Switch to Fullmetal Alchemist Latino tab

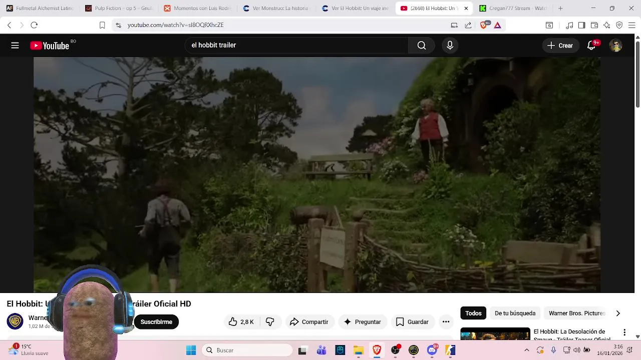coord(41,8)
